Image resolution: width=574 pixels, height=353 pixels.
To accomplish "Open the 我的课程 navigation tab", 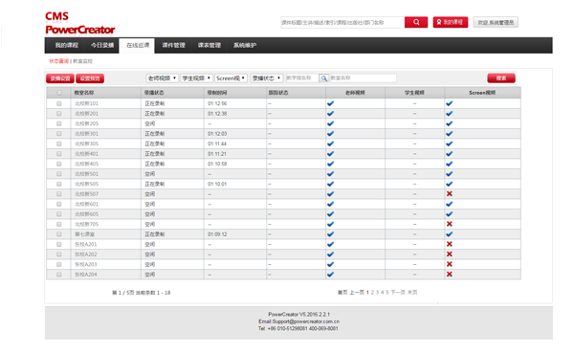I will coord(67,45).
